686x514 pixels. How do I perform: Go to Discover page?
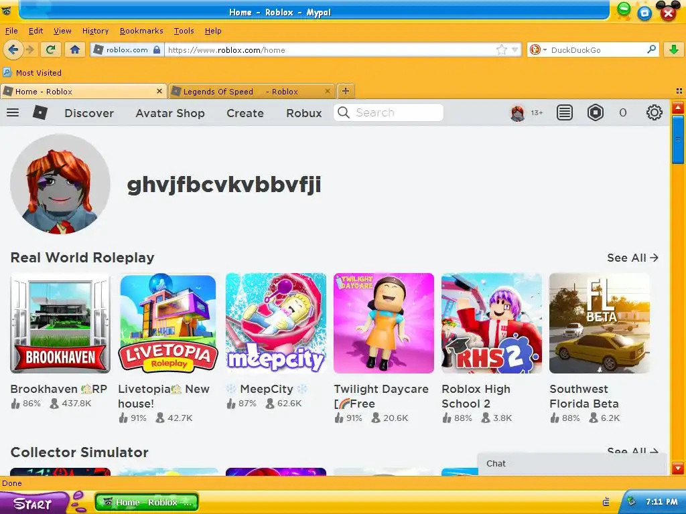[89, 113]
